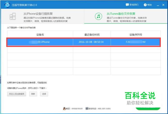
Task: Click the 刷新 refresh button
Action: click(33, 94)
